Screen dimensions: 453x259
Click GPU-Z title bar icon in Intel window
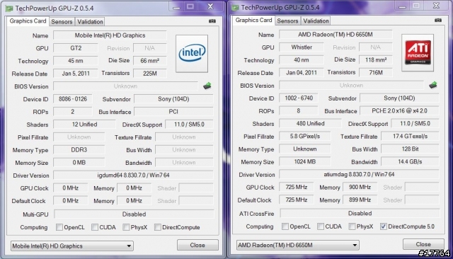coord(9,8)
